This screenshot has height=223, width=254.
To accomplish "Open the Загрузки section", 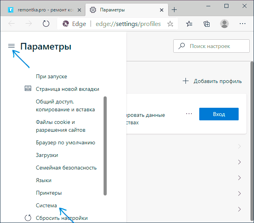I will pos(47,155).
